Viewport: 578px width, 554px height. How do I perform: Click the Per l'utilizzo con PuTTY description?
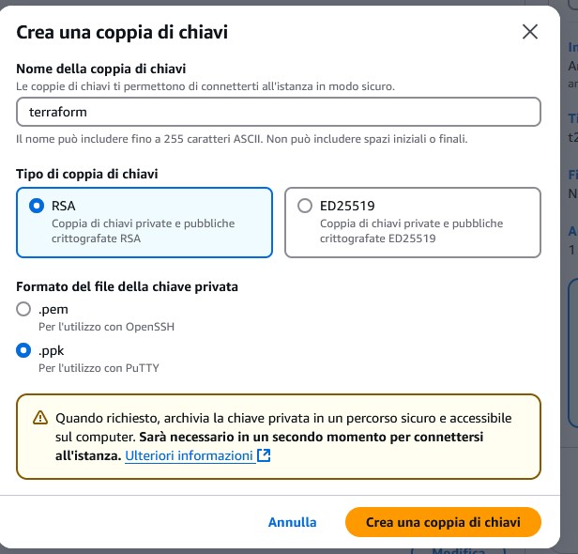(99, 368)
